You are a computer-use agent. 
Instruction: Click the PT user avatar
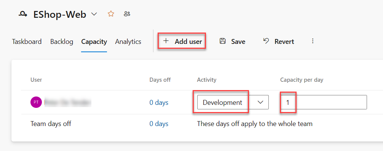[x=36, y=102]
